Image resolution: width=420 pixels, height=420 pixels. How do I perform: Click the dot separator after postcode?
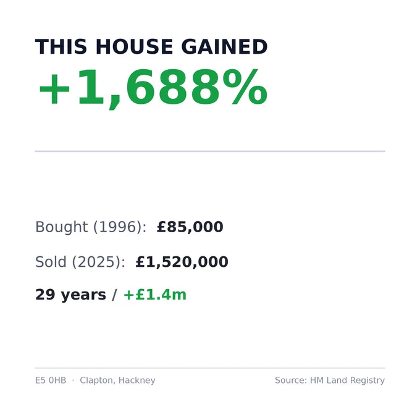tap(73, 380)
